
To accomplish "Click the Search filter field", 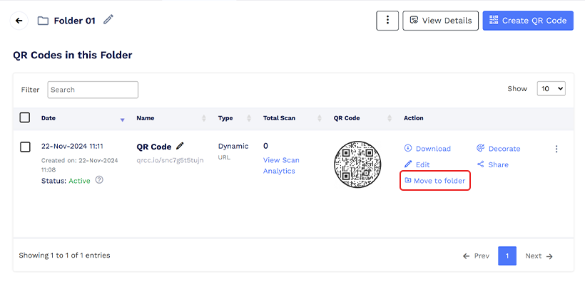I will pyautogui.click(x=93, y=90).
